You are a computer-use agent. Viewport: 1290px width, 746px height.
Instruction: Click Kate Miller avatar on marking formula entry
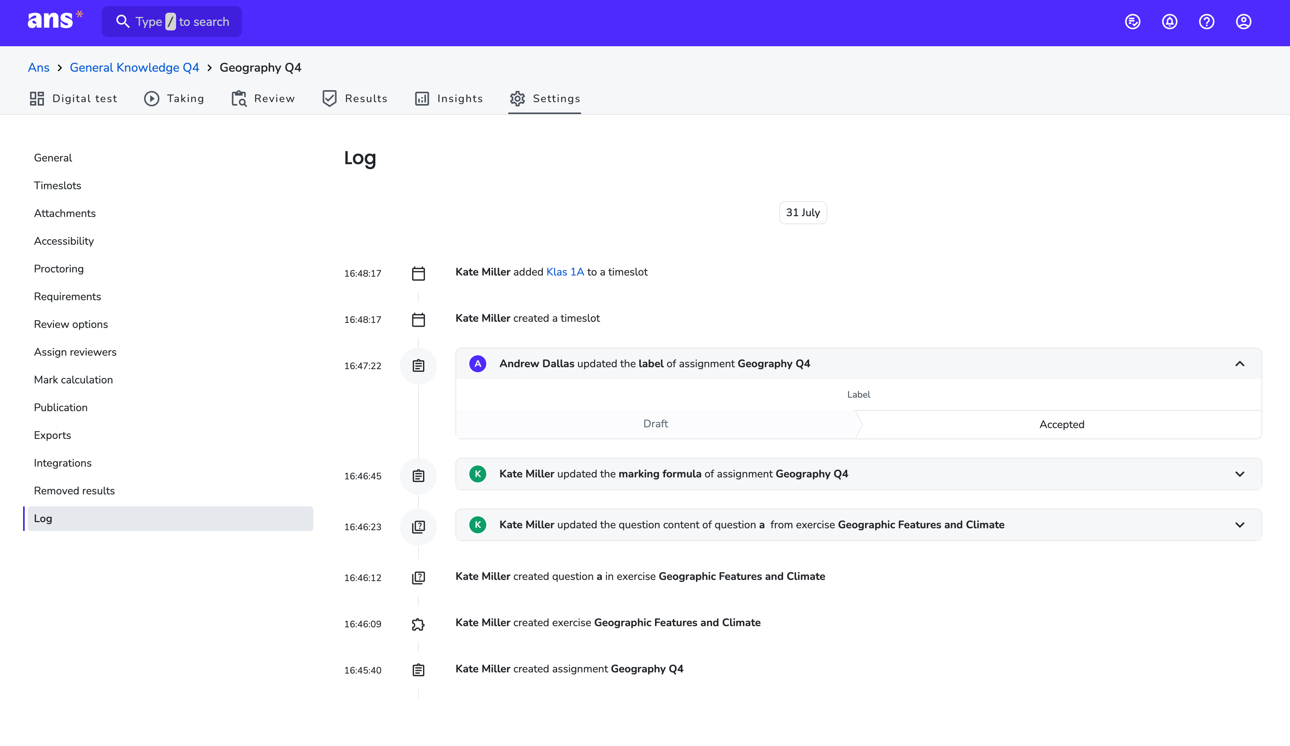click(x=478, y=474)
